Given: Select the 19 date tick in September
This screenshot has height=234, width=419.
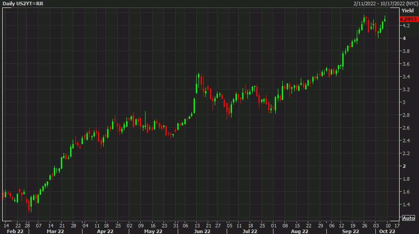Looking at the screenshot, I should click(x=353, y=226).
